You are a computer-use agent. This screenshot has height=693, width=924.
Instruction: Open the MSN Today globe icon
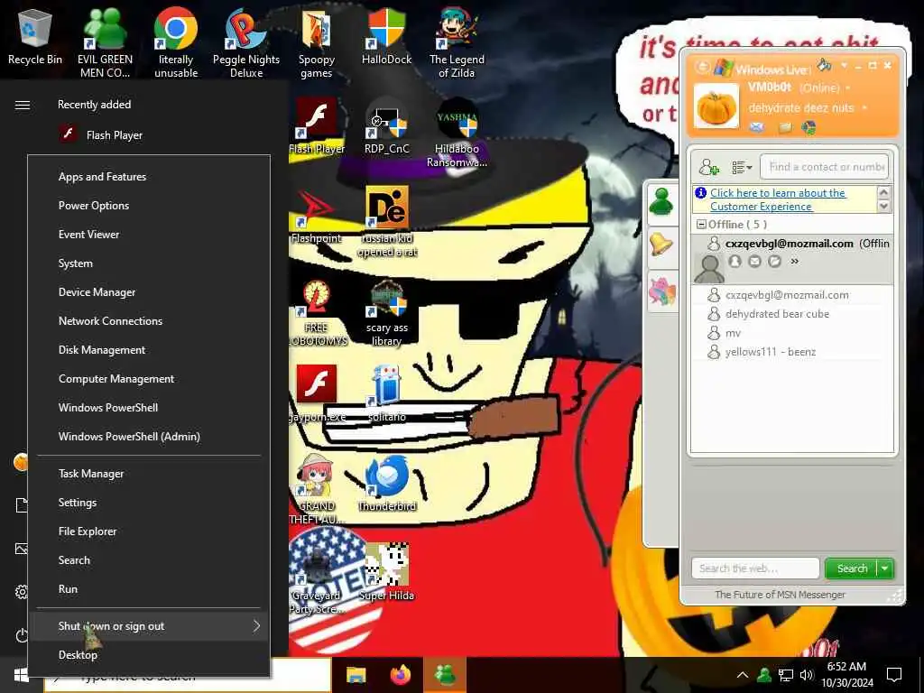coord(808,127)
